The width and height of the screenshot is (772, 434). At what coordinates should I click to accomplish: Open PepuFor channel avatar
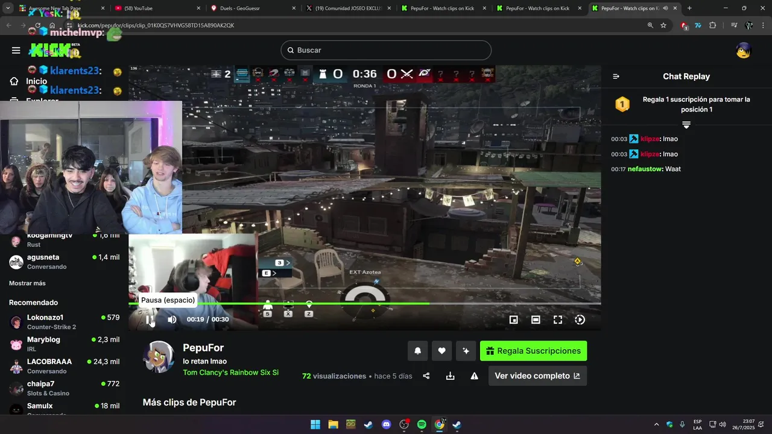[x=159, y=357]
